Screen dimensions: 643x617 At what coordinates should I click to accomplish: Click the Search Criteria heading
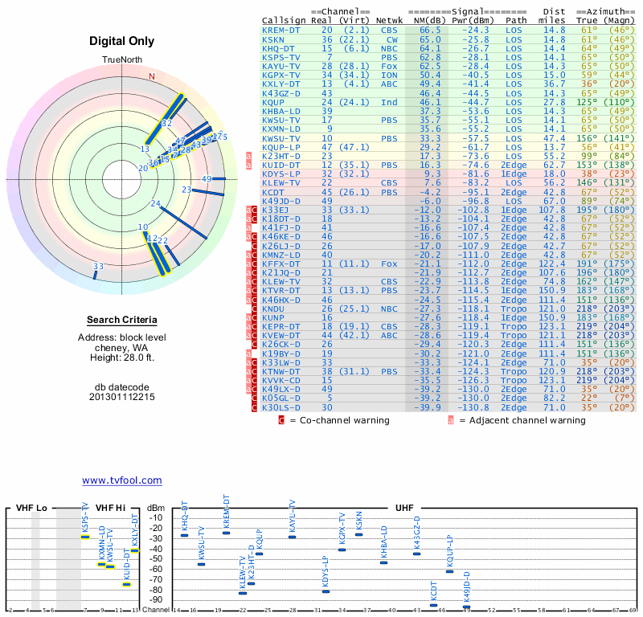(122, 320)
